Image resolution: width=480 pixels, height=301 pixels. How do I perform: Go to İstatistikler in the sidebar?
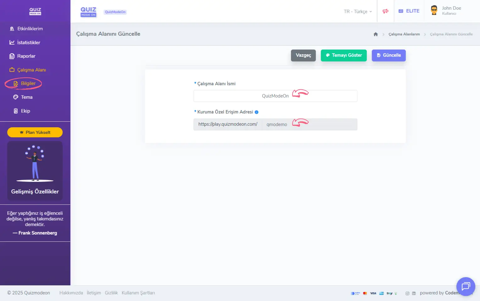pos(29,43)
